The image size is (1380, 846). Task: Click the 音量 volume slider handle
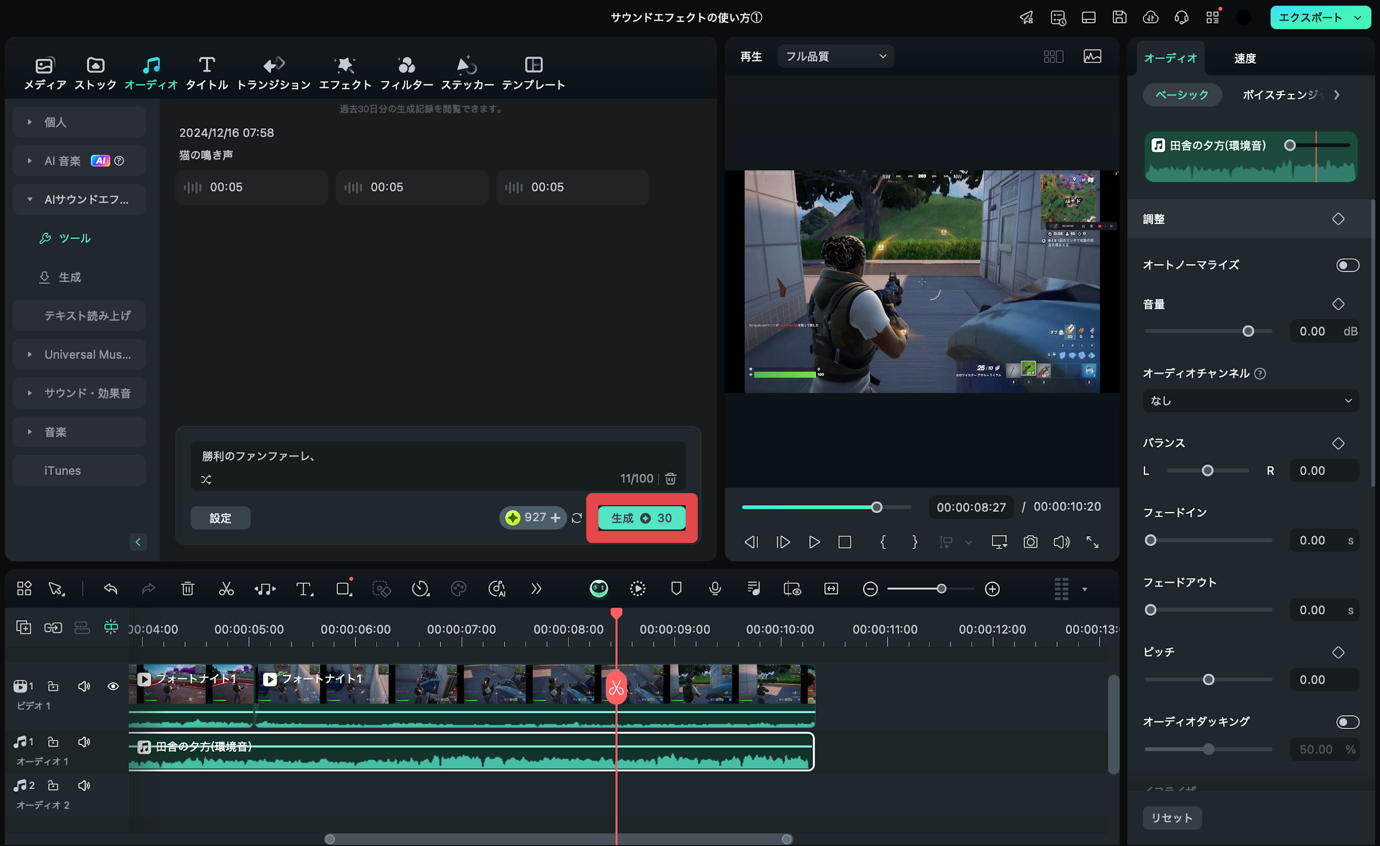tap(1248, 331)
